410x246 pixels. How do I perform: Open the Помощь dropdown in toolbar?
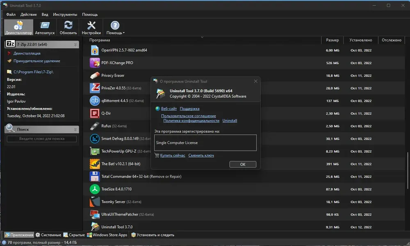pyautogui.click(x=115, y=27)
